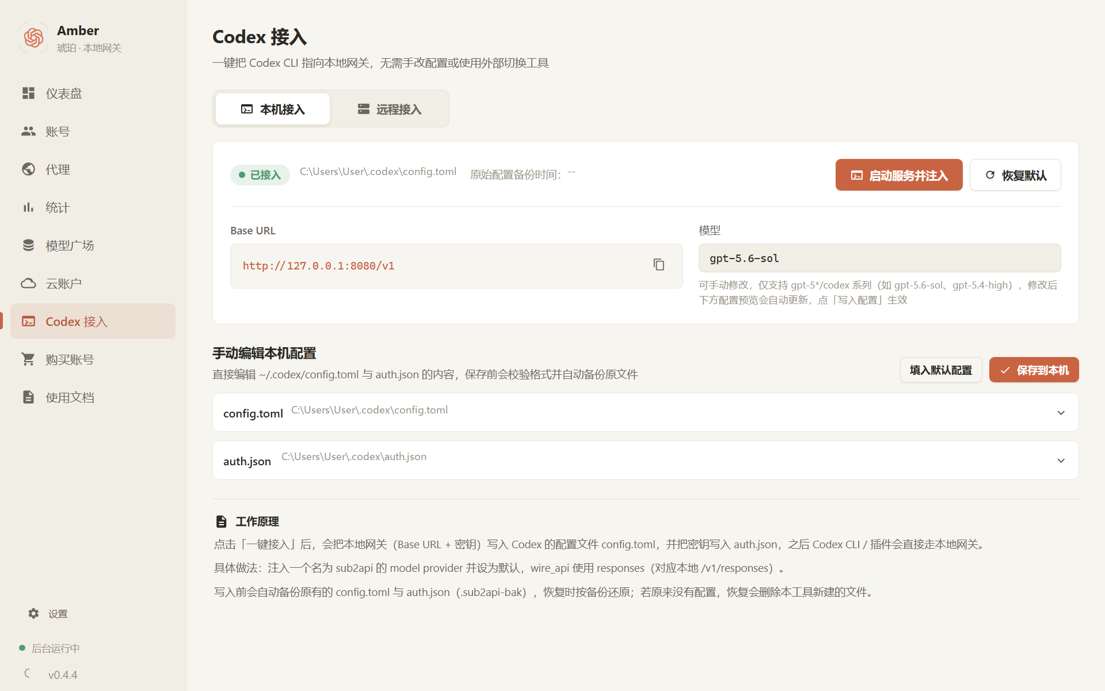The height and width of the screenshot is (691, 1105).
Task: Click the refresh icon in 恢复默认 button
Action: 990,175
